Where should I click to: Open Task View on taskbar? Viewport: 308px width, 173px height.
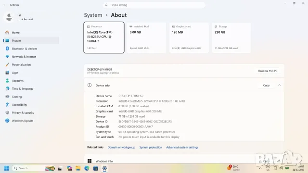click(x=60, y=169)
